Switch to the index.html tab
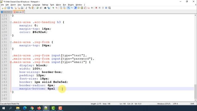The height and width of the screenshot is (111, 197). (6, 12)
